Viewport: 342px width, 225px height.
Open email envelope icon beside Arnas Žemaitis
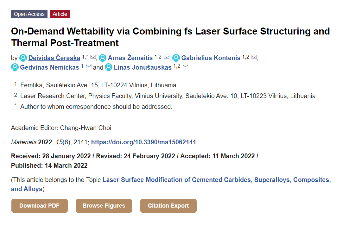(x=167, y=57)
